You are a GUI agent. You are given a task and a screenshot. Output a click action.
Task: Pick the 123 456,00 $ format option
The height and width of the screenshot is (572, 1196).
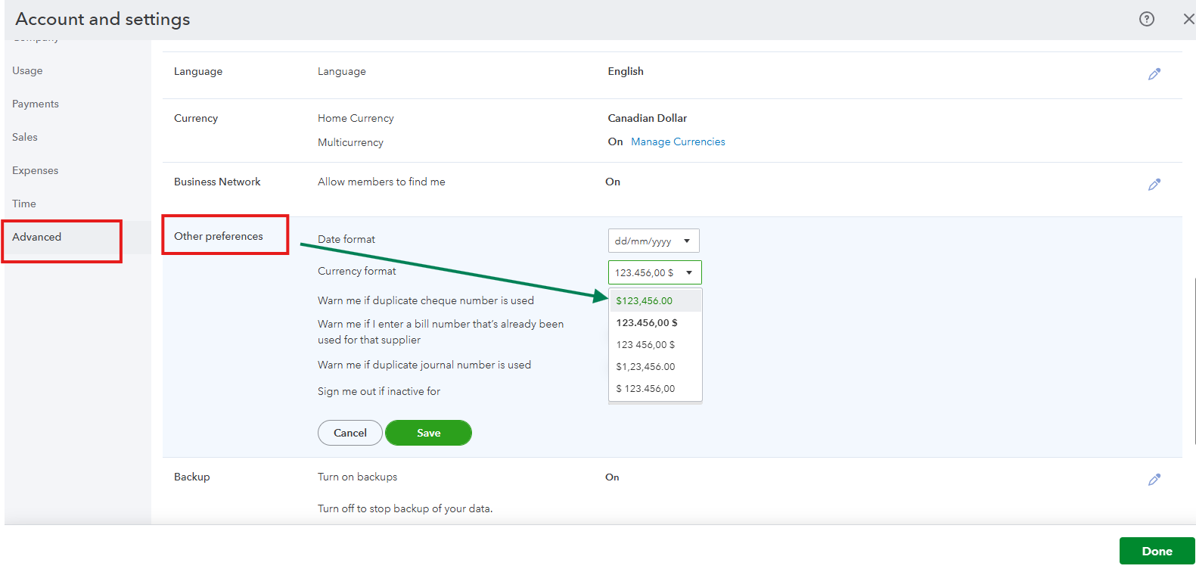coord(645,344)
